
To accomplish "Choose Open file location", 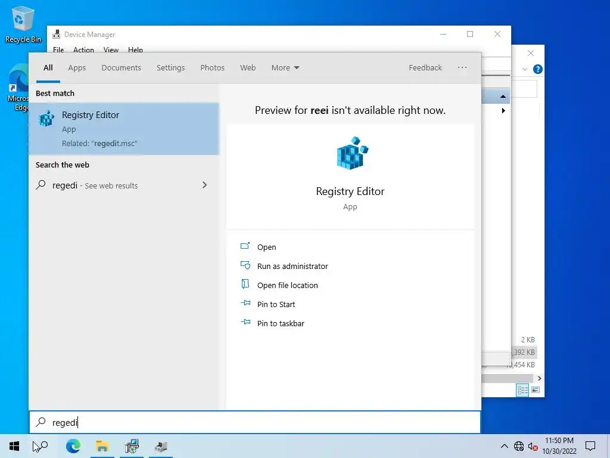I will coord(288,285).
